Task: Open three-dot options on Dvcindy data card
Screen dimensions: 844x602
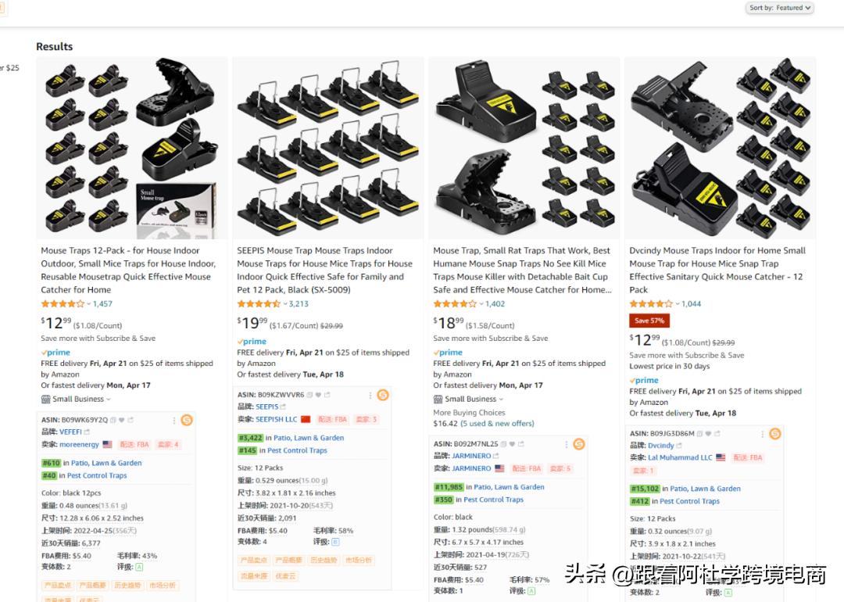Action: pyautogui.click(x=762, y=433)
